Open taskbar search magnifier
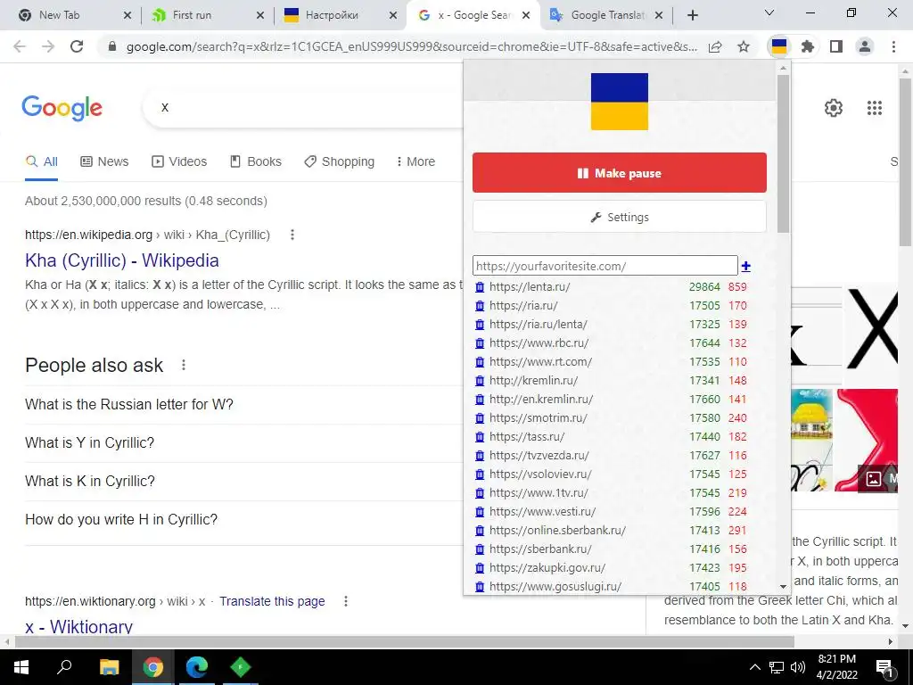The height and width of the screenshot is (685, 913). (x=64, y=667)
